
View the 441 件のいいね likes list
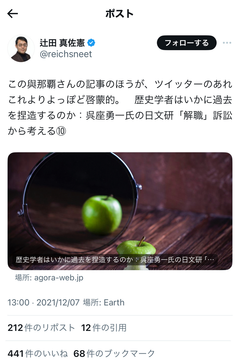(38, 353)
